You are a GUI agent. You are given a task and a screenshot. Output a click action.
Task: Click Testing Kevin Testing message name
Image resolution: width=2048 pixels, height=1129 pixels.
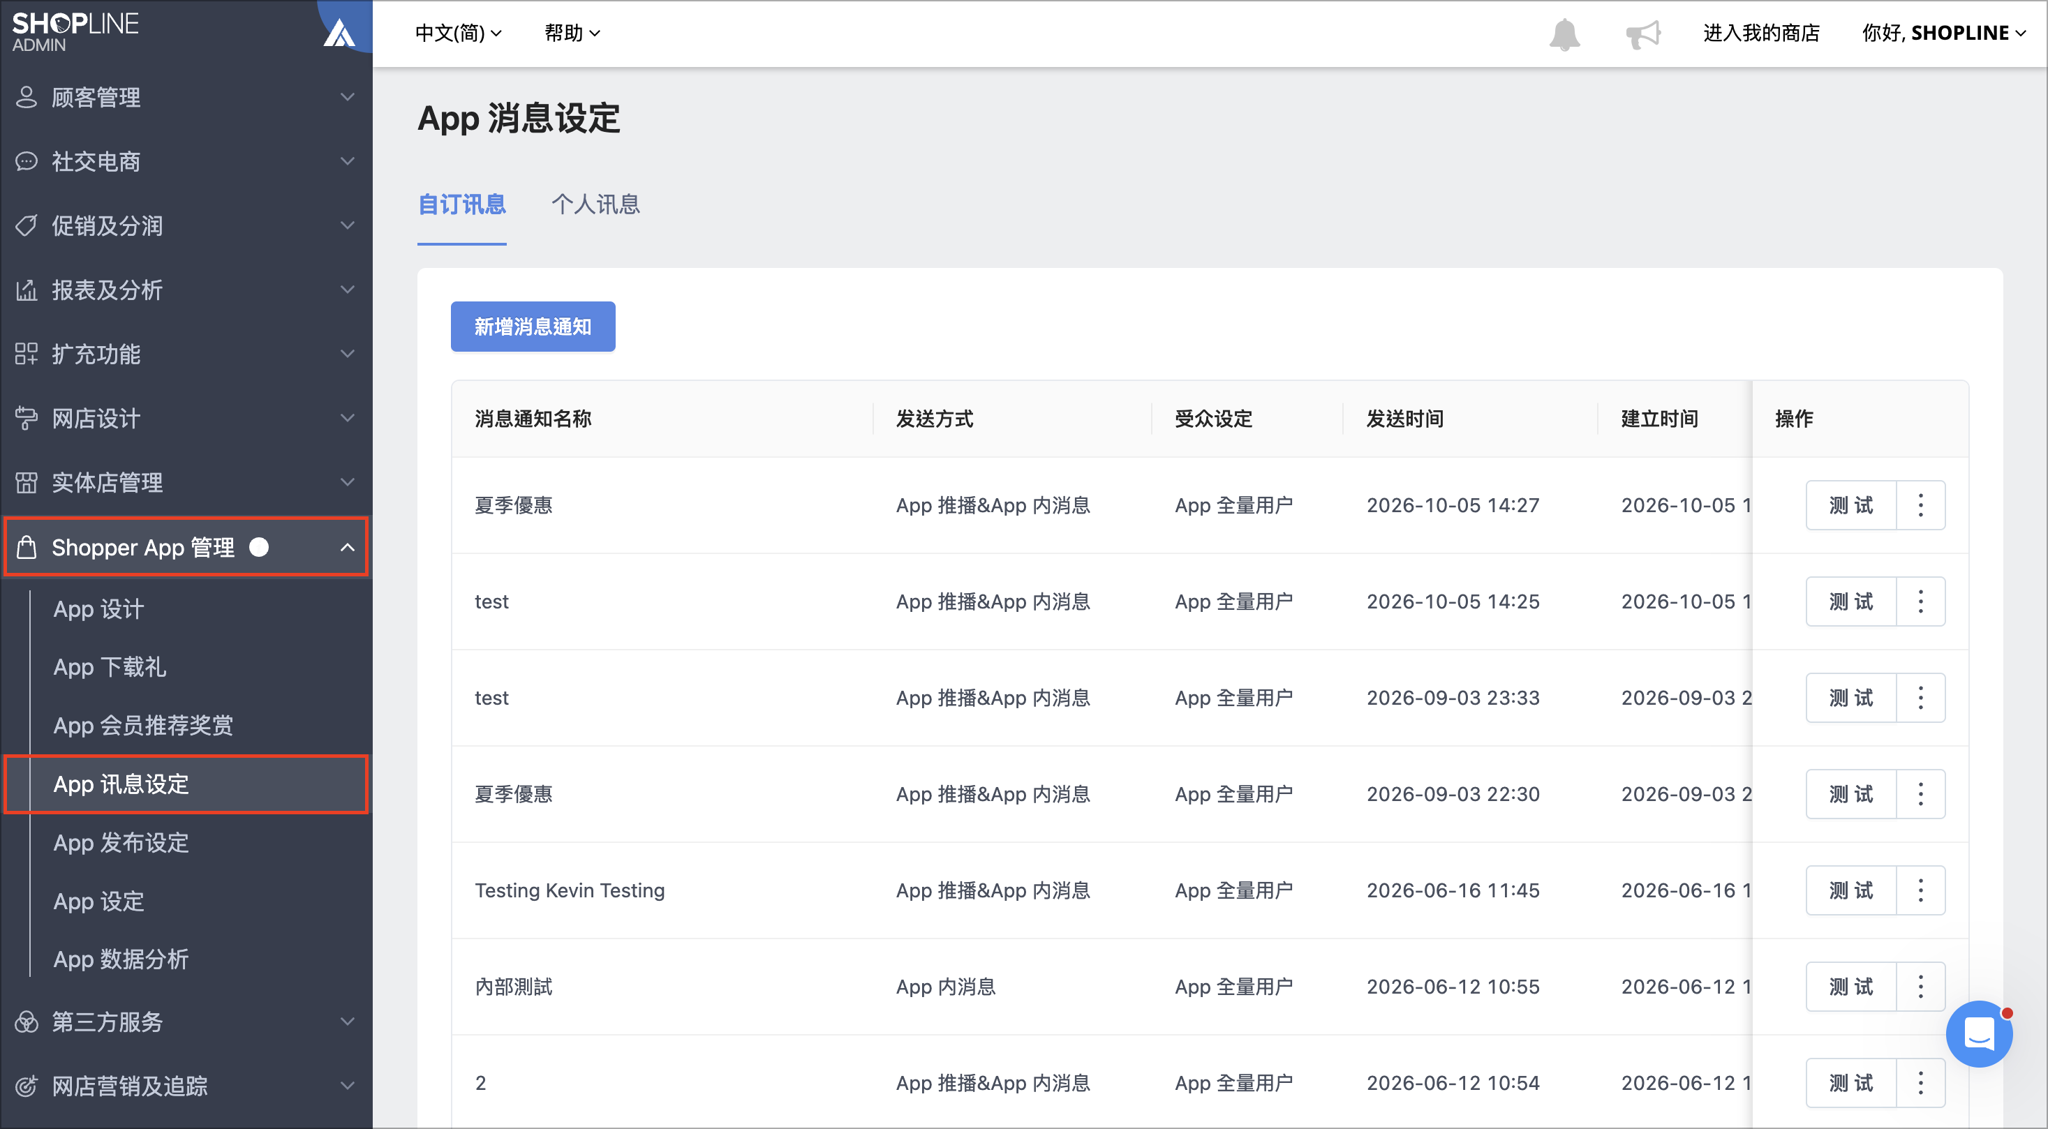point(570,890)
